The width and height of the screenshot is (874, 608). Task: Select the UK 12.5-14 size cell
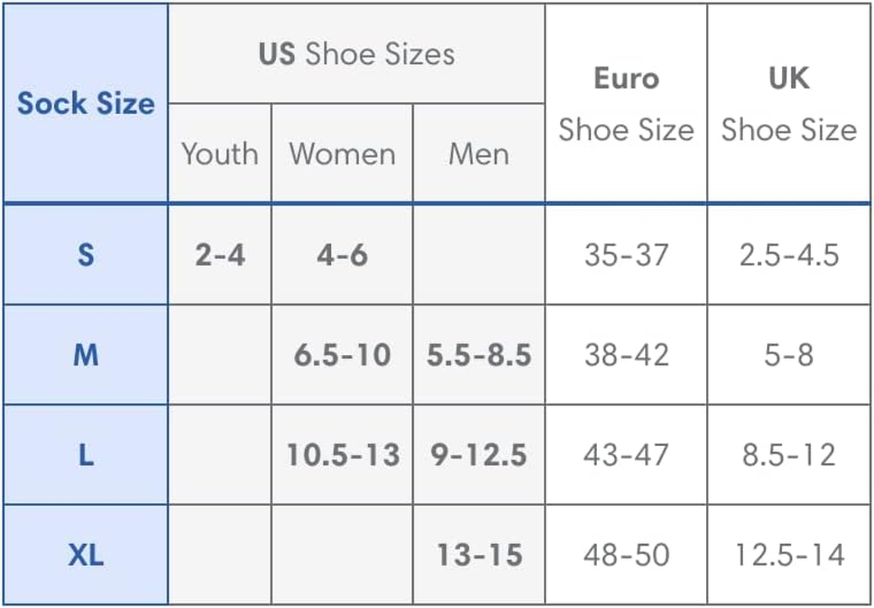[789, 555]
